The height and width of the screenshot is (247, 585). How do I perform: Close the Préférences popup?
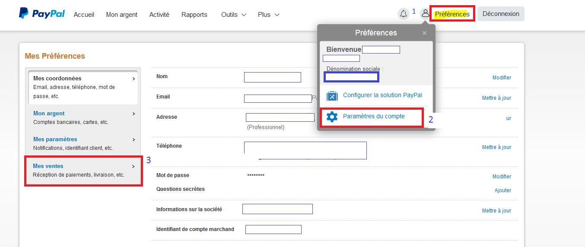tap(424, 33)
